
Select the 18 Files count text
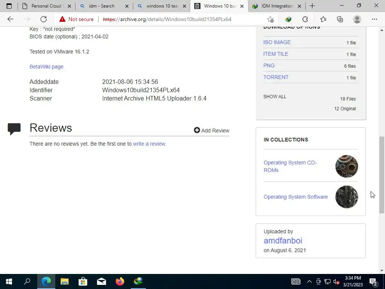tap(348, 99)
